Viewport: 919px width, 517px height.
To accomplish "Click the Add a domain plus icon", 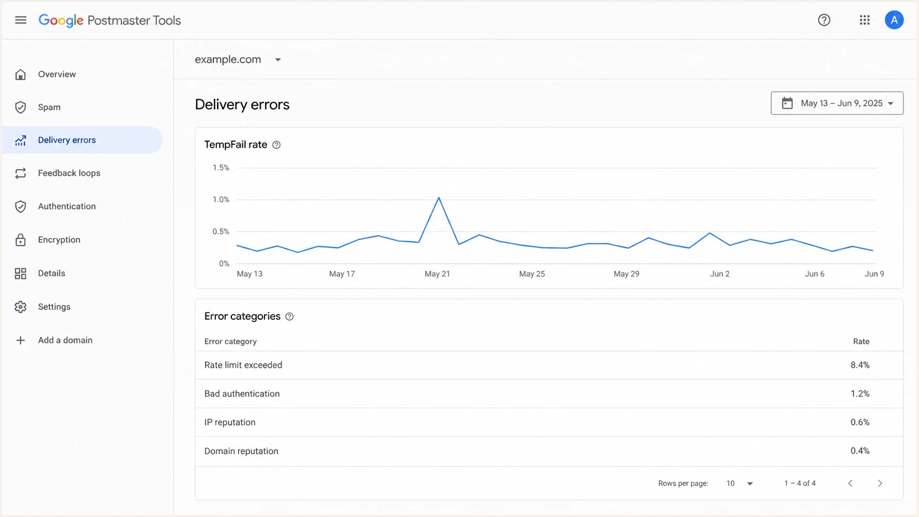I will [x=21, y=341].
